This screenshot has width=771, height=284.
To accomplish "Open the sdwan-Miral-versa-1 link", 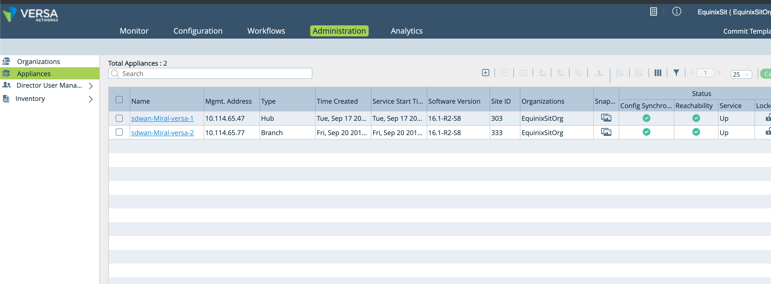I will [162, 118].
